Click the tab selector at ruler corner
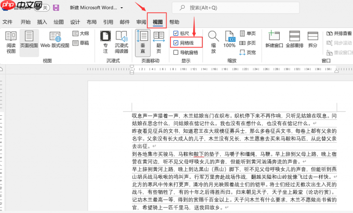353x213 pixels. click(1, 69)
